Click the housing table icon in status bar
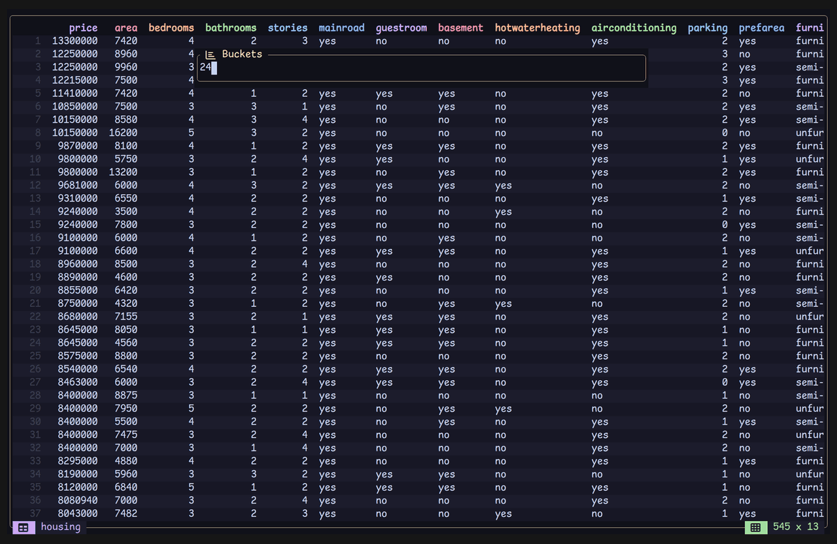The image size is (837, 544). 23,527
